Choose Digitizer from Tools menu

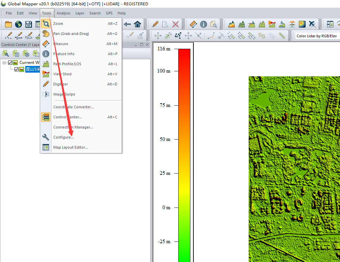[x=81, y=84]
